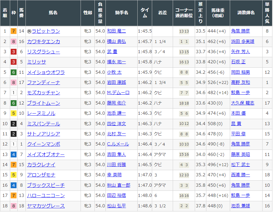Open trainer 岡田 稲男 profile

click(x=241, y=72)
